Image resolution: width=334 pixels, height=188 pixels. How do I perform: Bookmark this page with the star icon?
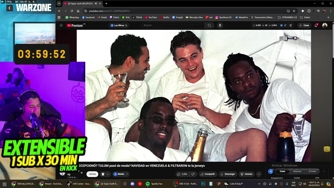click(x=294, y=11)
